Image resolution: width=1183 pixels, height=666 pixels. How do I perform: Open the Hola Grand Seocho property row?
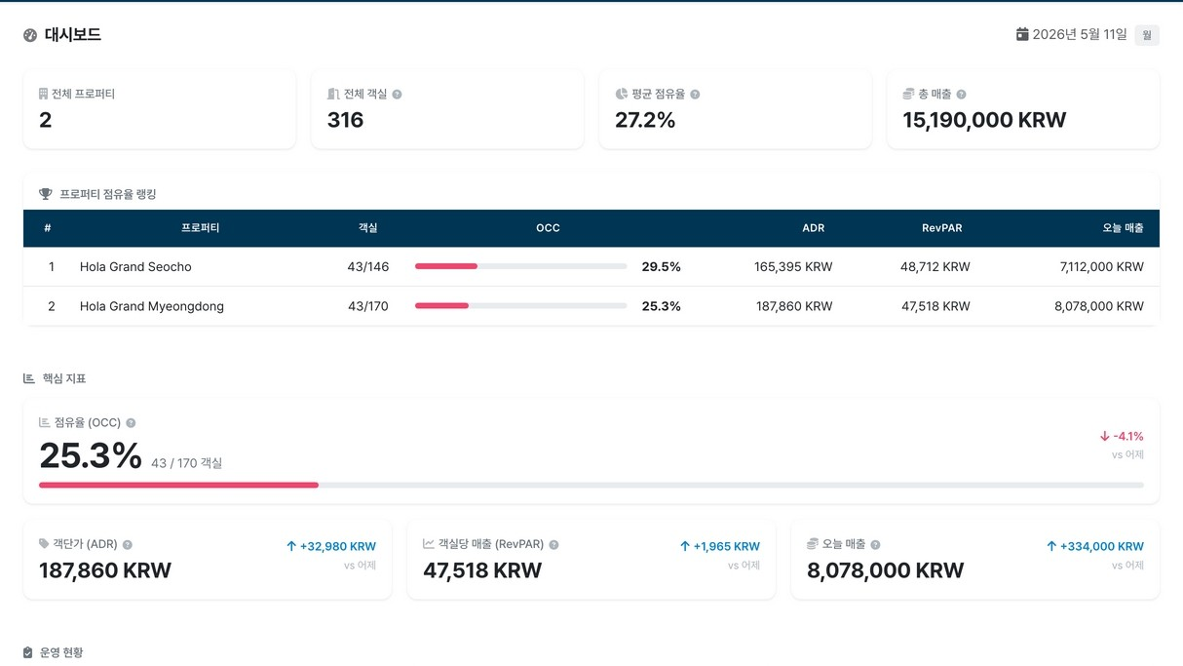(x=591, y=266)
